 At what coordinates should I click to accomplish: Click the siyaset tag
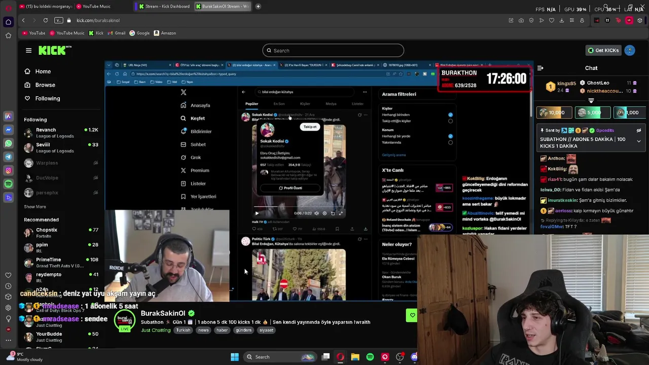point(266,331)
